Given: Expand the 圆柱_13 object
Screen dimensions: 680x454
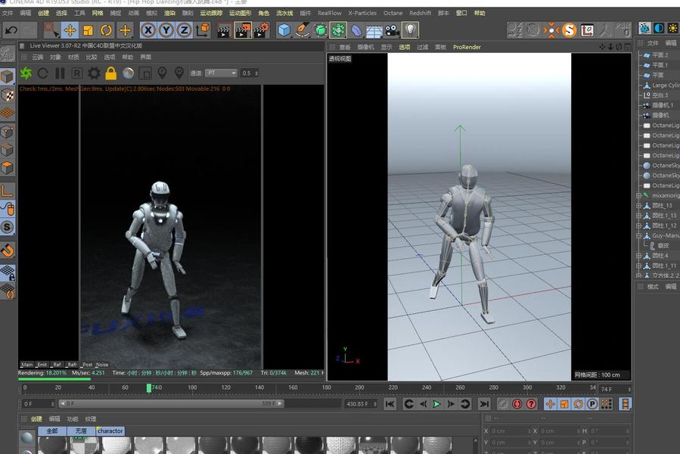Looking at the screenshot, I should 639,205.
